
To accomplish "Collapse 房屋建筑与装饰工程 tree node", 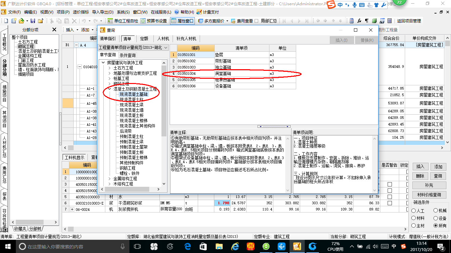I will (x=104, y=63).
